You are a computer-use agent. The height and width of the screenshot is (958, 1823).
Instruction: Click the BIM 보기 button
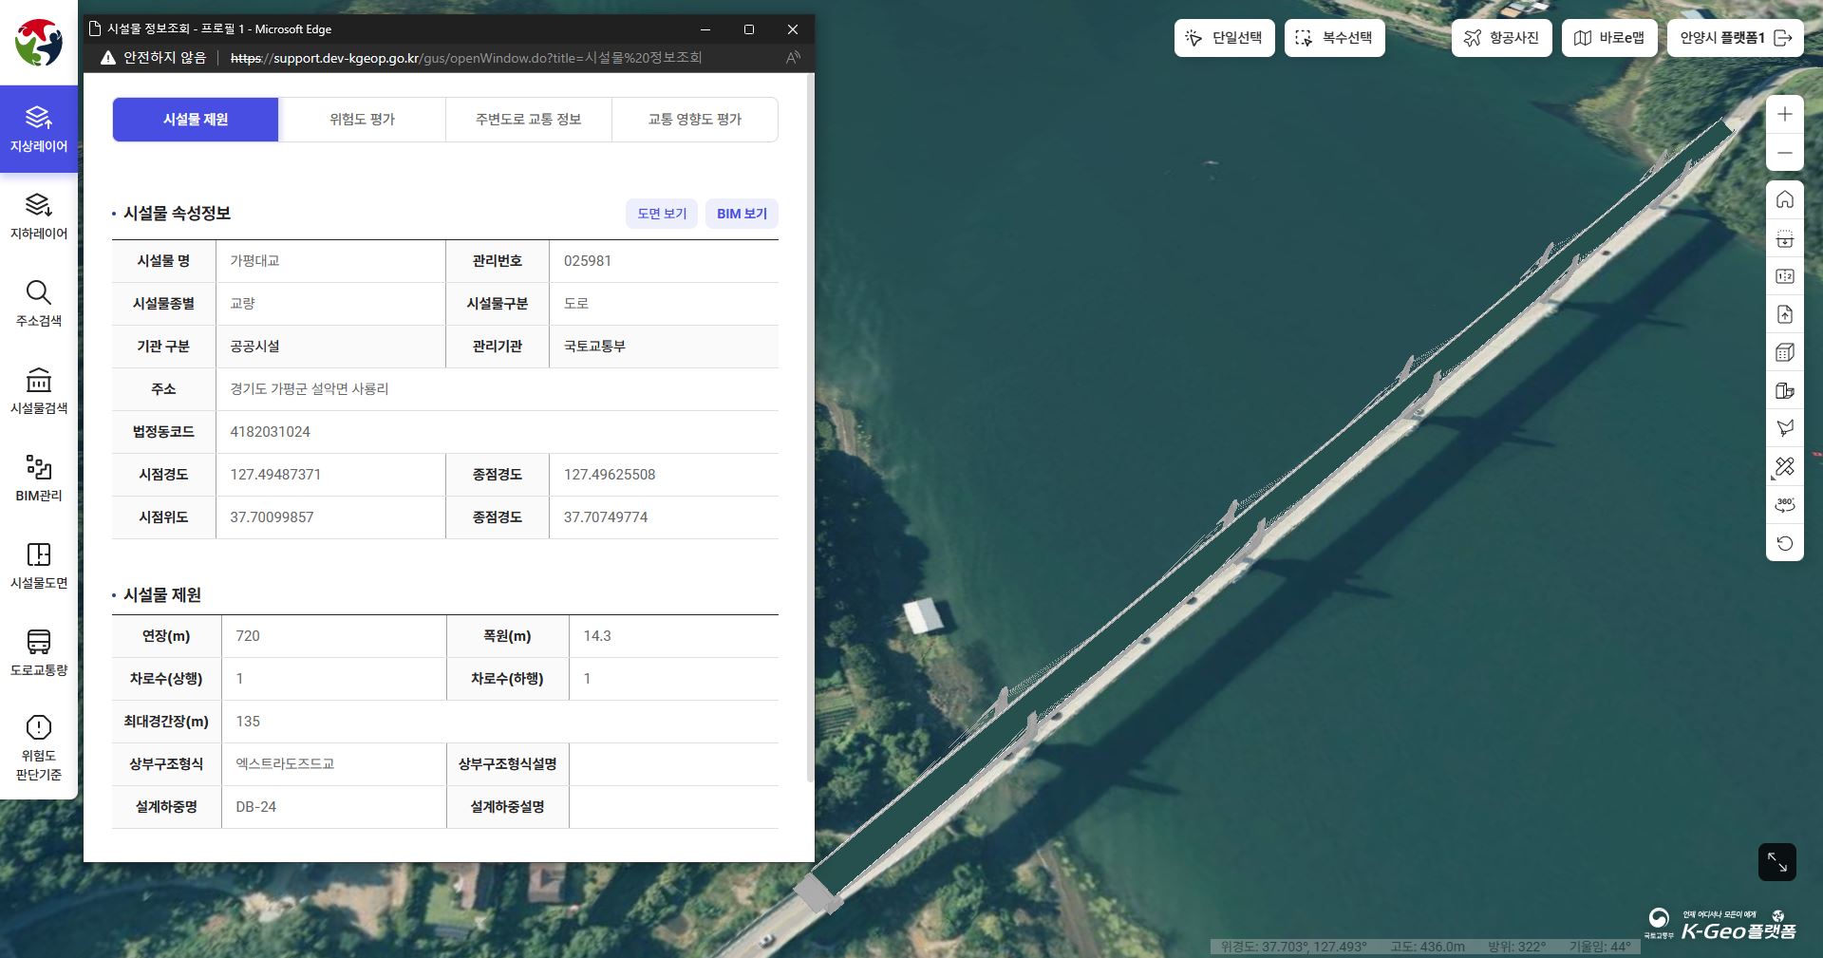coord(742,214)
